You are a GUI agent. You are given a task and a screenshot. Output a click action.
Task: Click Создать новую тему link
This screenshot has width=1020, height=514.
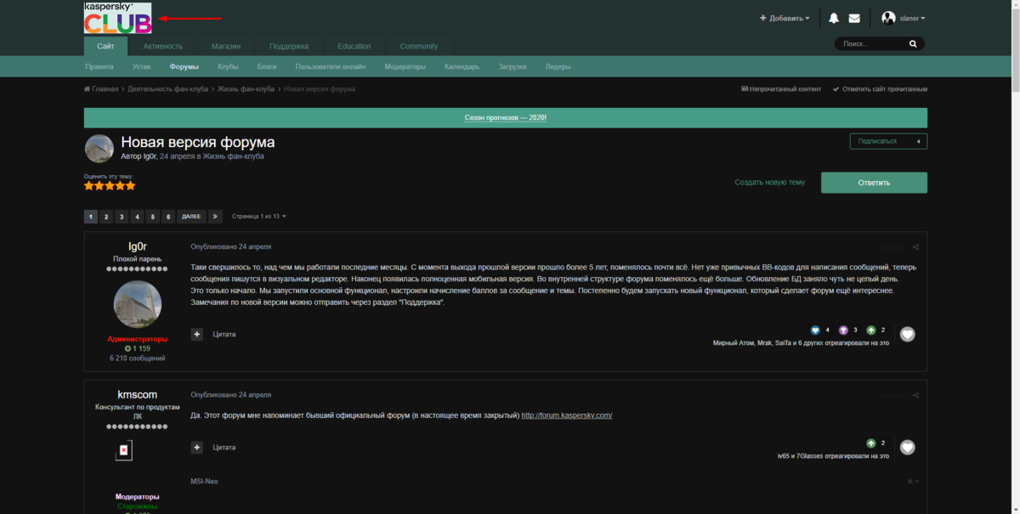click(x=769, y=183)
